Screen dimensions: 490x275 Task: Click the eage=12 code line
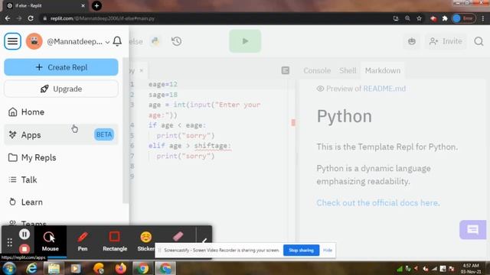(163, 84)
